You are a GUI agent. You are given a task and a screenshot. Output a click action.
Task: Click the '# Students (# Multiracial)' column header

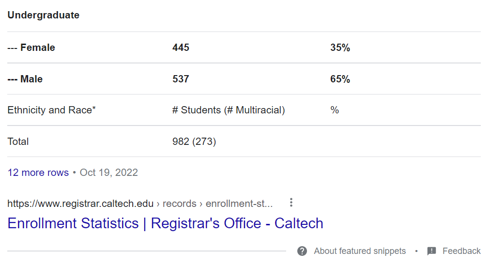[x=229, y=110]
